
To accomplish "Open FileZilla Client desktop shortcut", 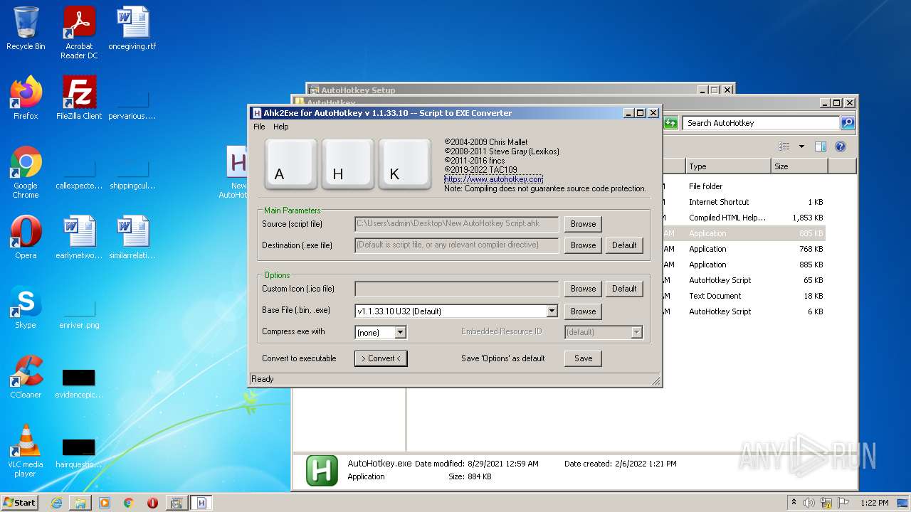I will pos(79,98).
